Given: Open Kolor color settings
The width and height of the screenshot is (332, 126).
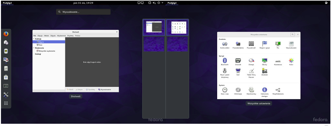Looking at the screenshot, I should (291, 62).
